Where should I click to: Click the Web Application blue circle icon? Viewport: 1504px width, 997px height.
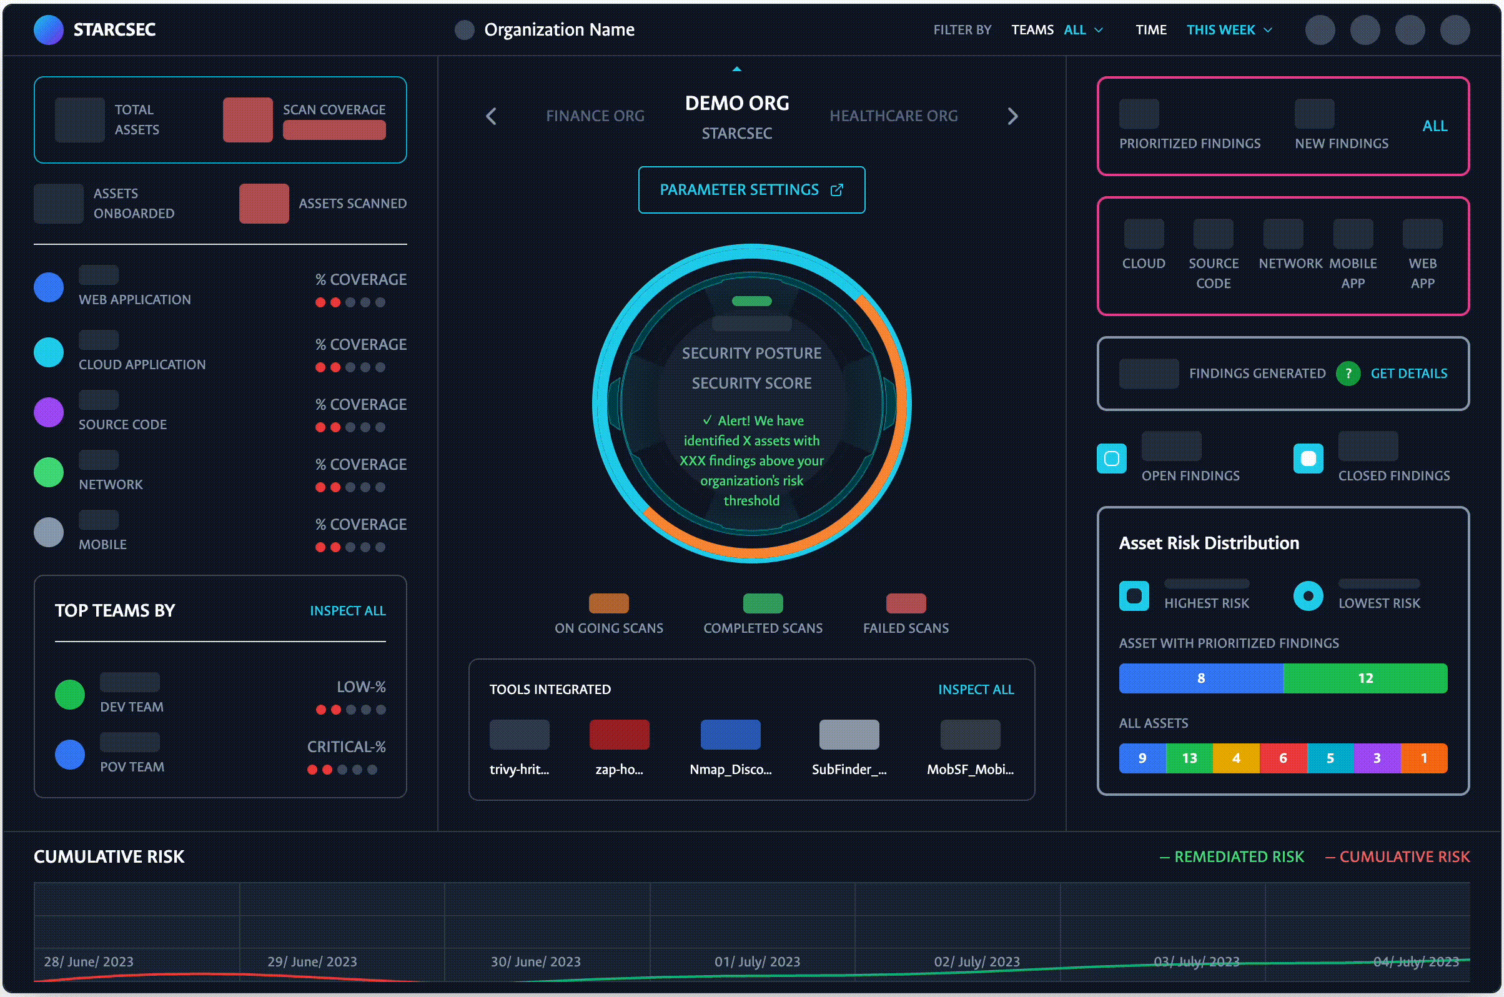[48, 287]
